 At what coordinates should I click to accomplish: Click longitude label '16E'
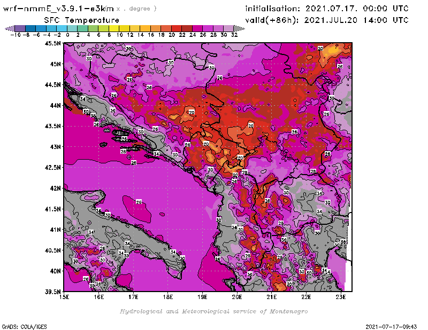pos(99,297)
